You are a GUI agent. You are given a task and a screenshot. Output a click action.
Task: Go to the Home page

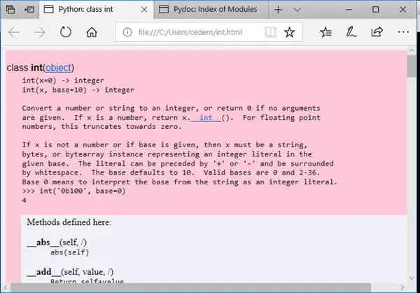coord(92,32)
